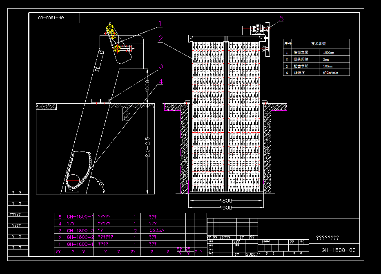Click the 线速度 parameter cell

coord(299,73)
